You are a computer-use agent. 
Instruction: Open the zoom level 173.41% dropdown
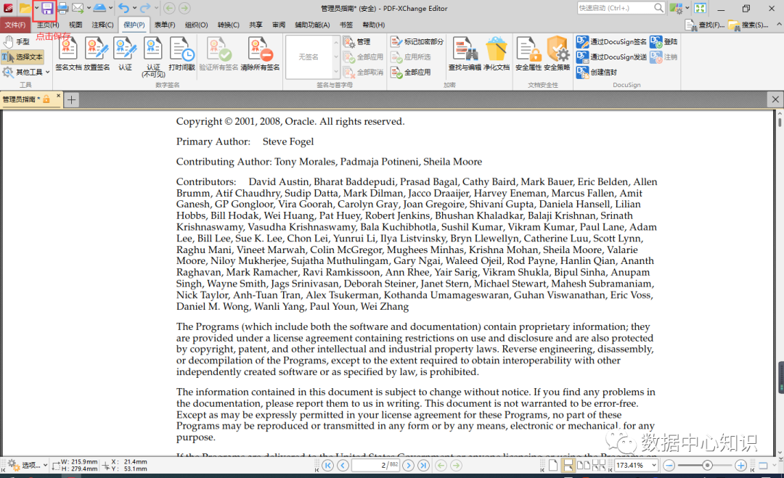click(x=653, y=465)
